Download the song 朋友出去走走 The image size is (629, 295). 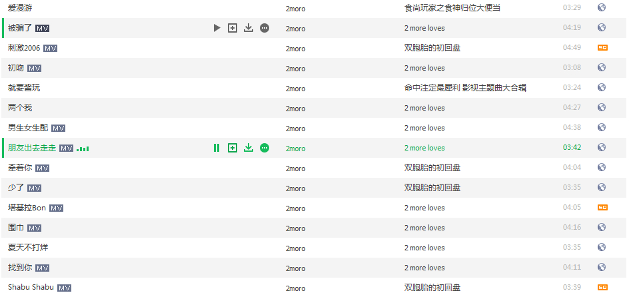point(249,148)
